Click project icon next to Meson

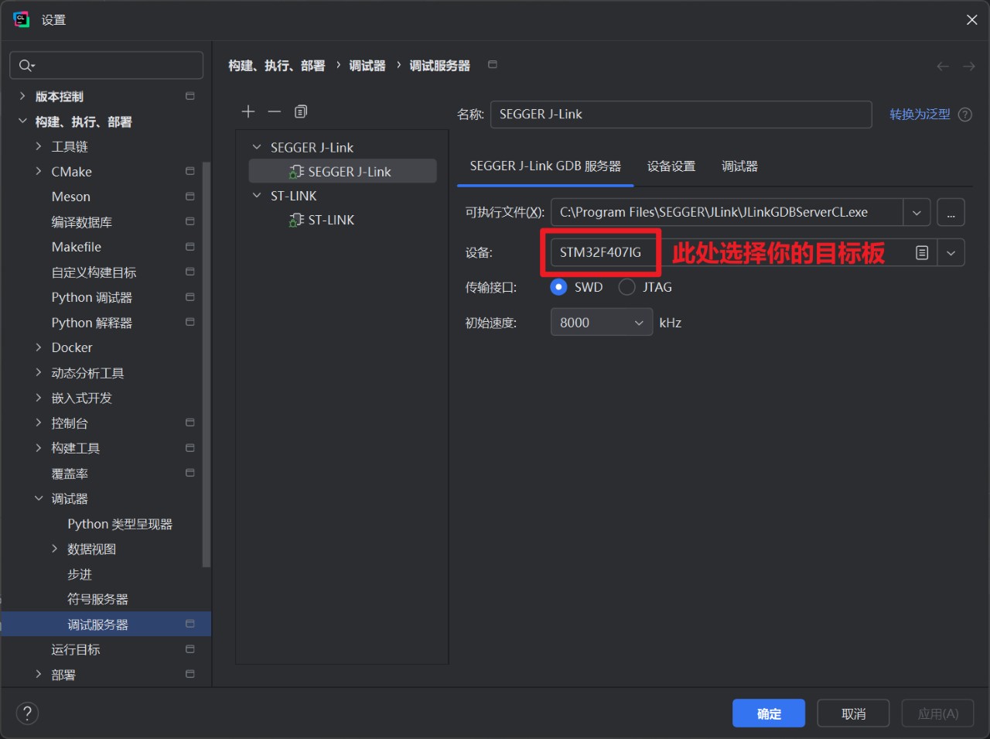(x=190, y=197)
